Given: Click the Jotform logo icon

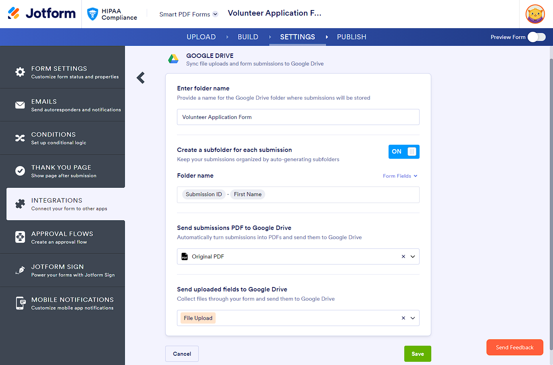Looking at the screenshot, I should (x=14, y=13).
